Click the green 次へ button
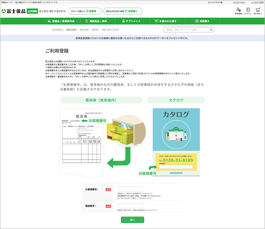The width and height of the screenshot is (265, 229). coord(132,220)
